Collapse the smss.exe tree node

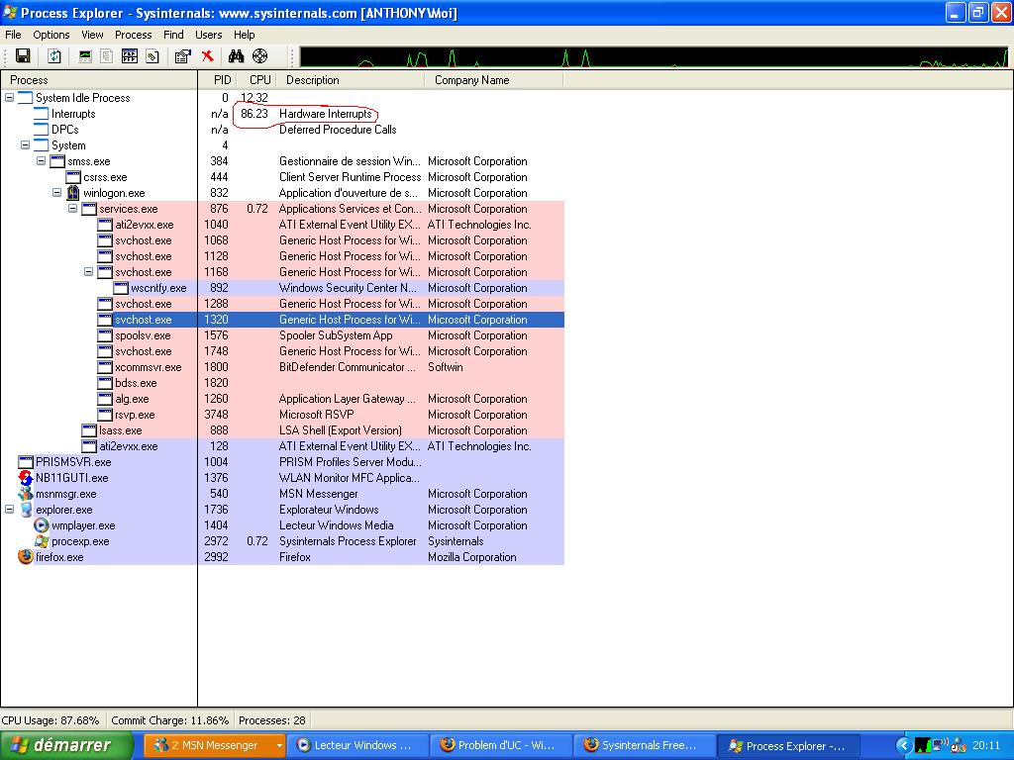coord(42,161)
